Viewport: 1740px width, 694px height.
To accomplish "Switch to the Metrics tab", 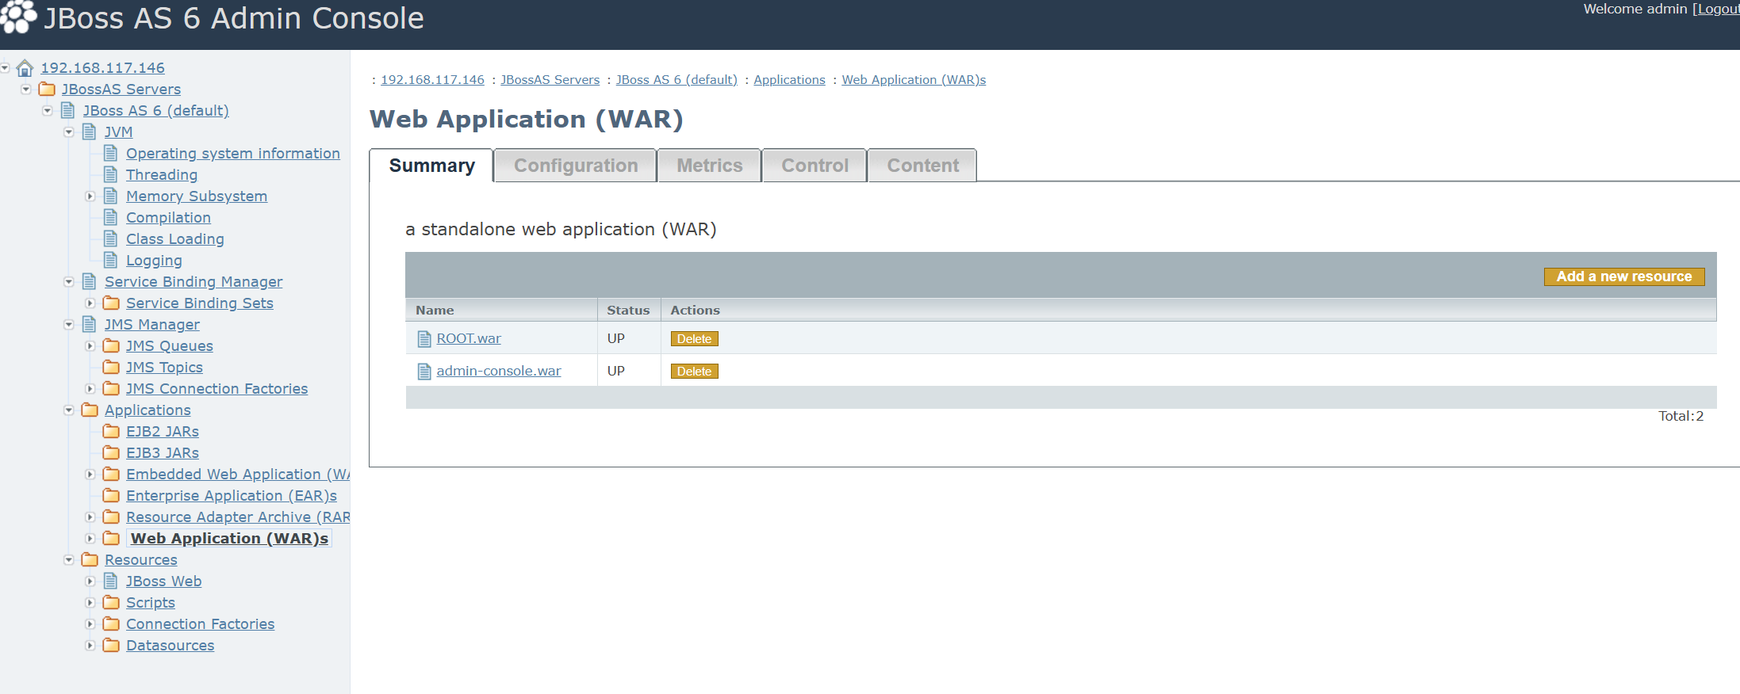I will point(710,166).
